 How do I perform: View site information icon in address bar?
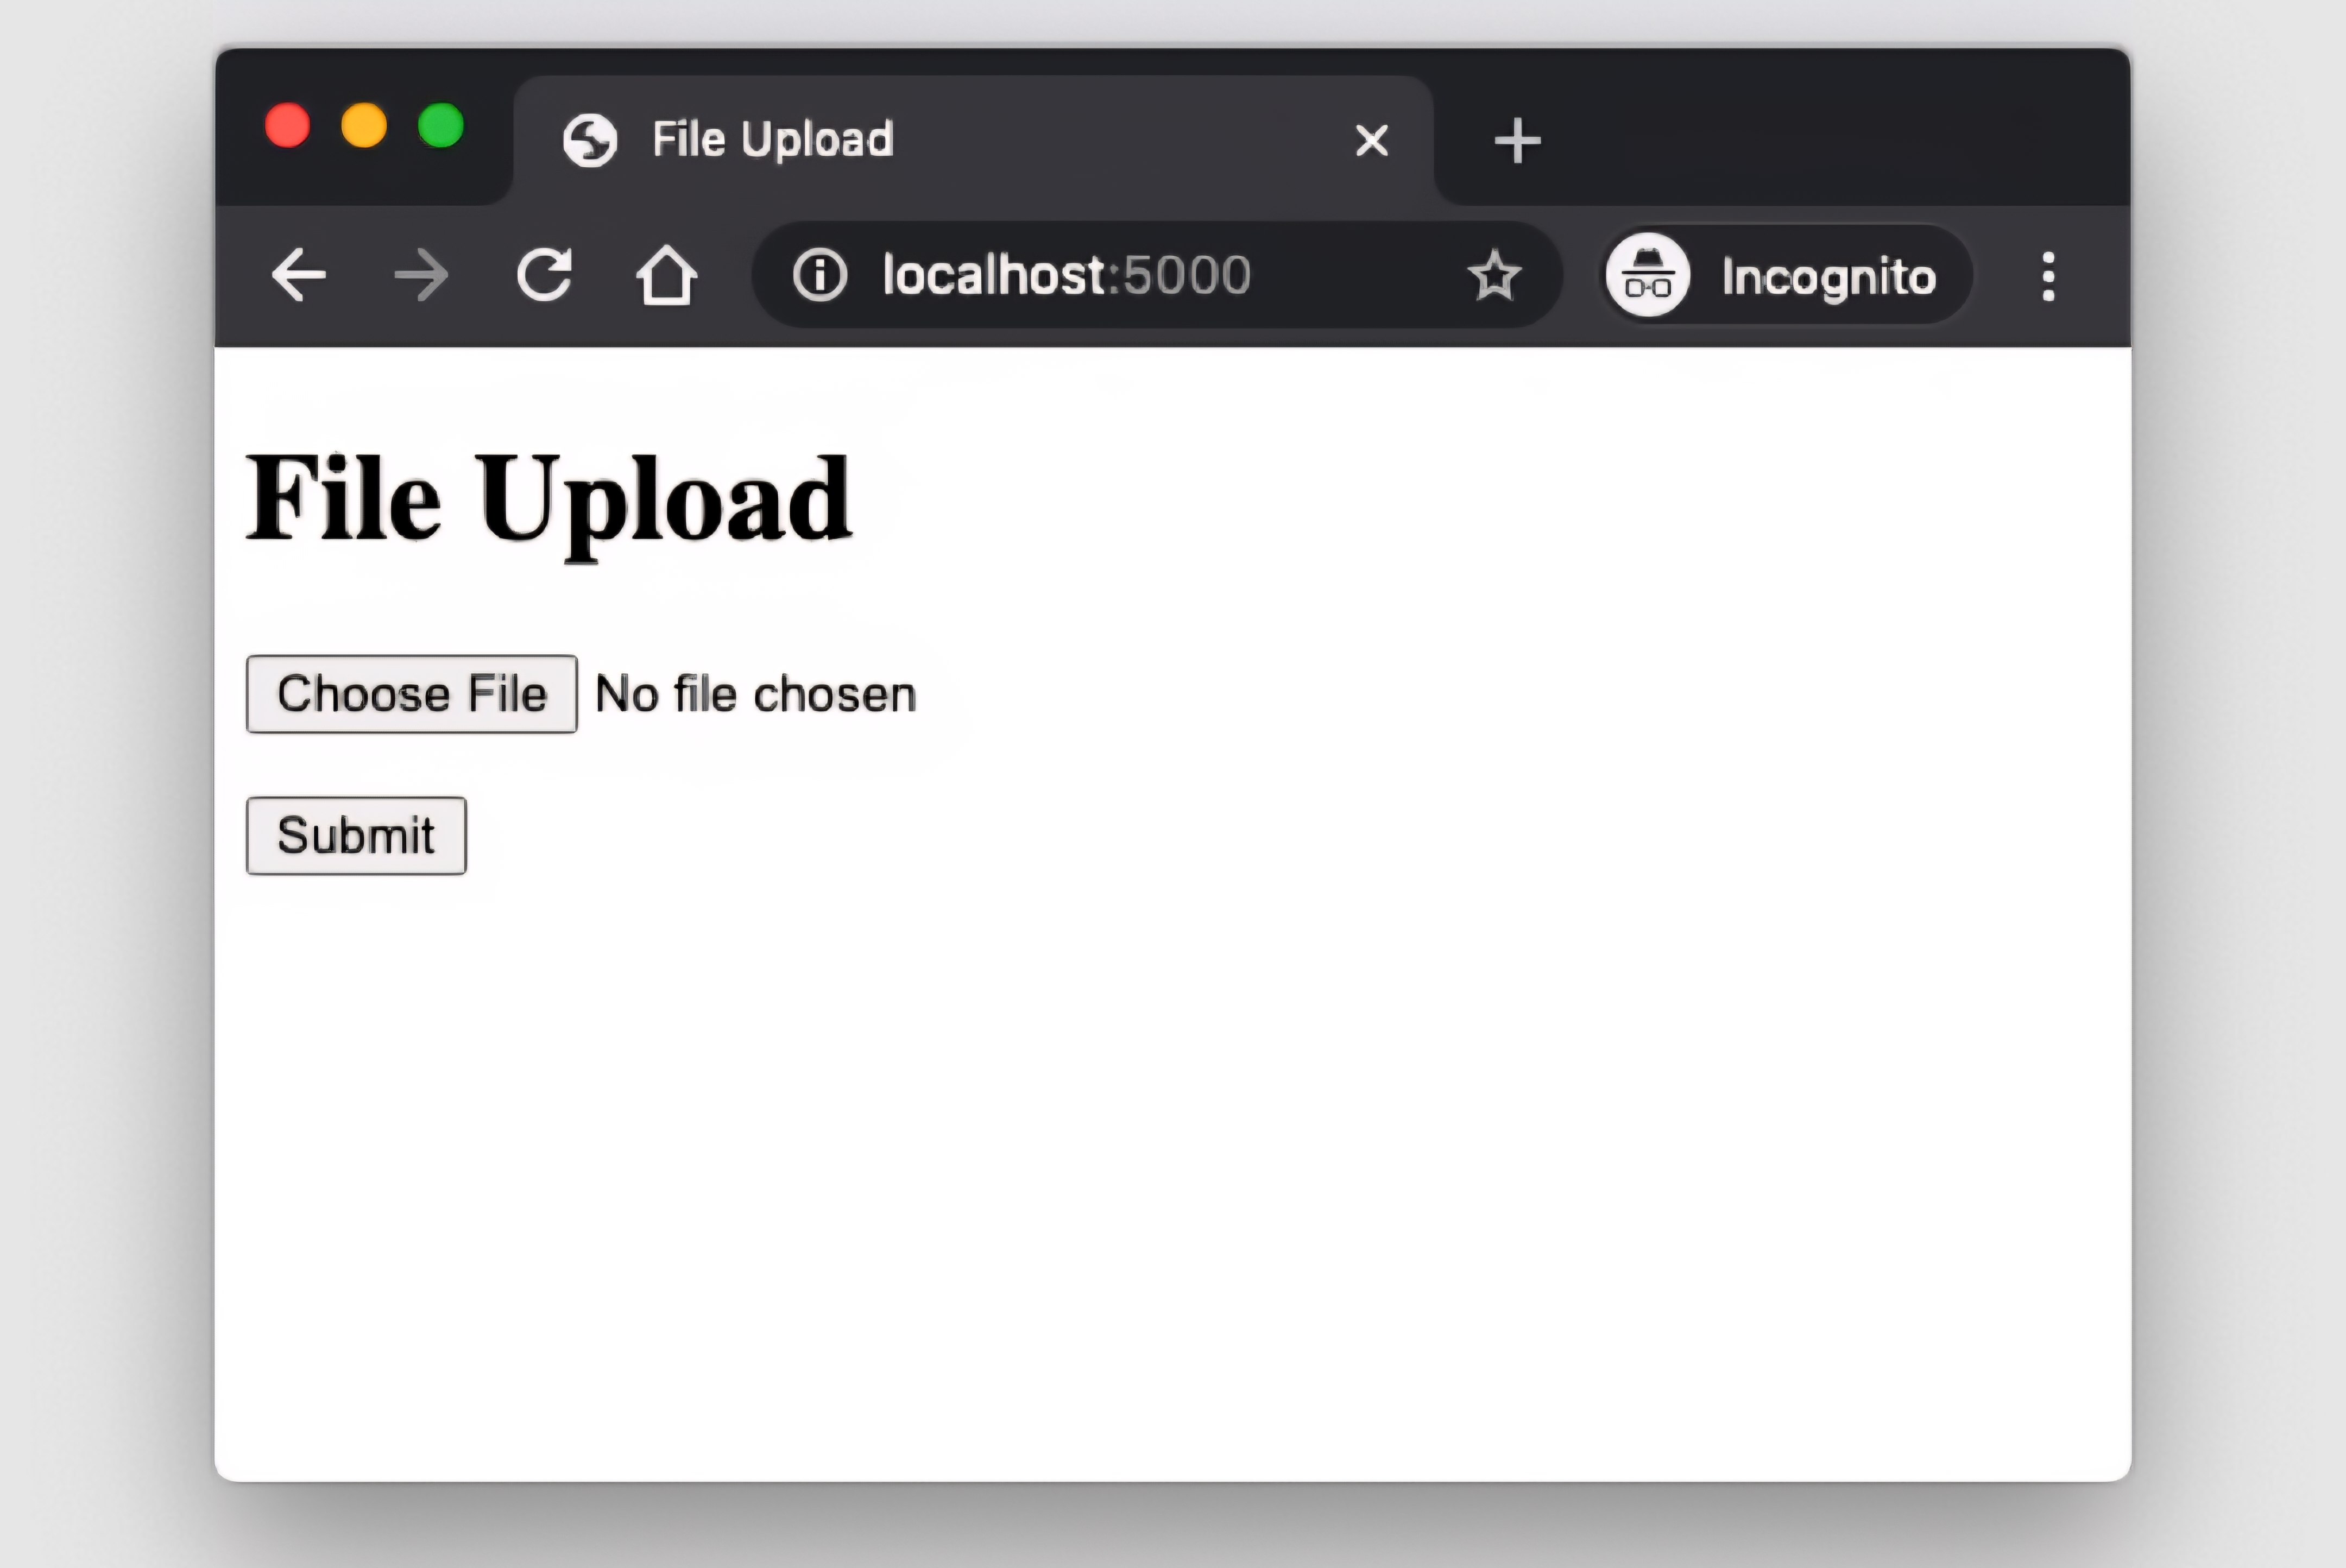click(x=820, y=274)
